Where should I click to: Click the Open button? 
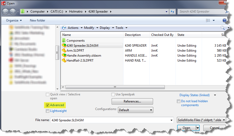click(186, 128)
